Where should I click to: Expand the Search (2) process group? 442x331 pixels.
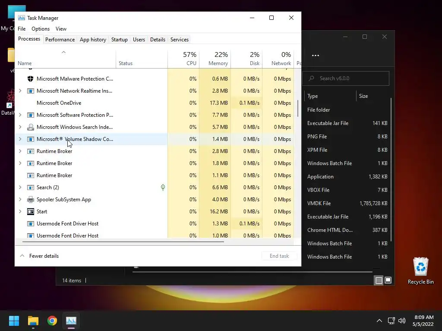pyautogui.click(x=20, y=187)
